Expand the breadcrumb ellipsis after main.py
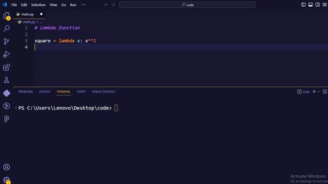Viewport: 328px width, 184px height. (41, 22)
